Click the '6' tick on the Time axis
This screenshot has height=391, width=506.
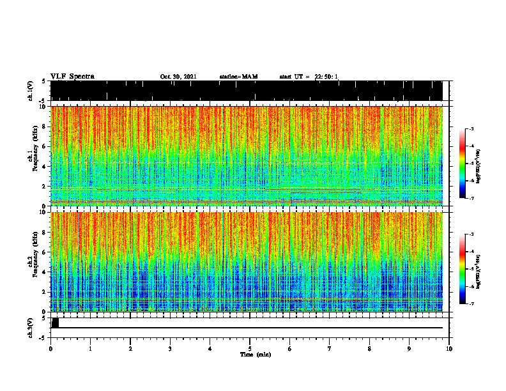(x=290, y=349)
